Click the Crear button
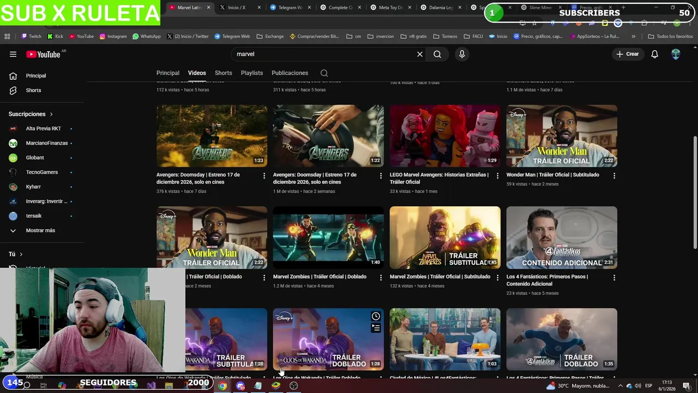This screenshot has width=698, height=393. [627, 54]
